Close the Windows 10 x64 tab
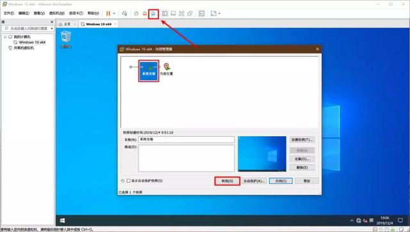This screenshot has height=232, width=410. coord(115,24)
